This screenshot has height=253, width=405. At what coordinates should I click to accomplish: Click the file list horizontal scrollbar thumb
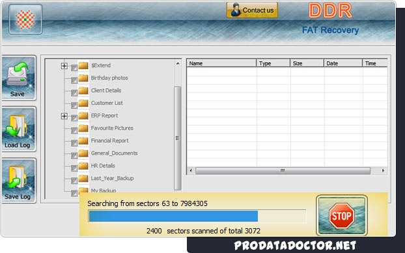283,170
